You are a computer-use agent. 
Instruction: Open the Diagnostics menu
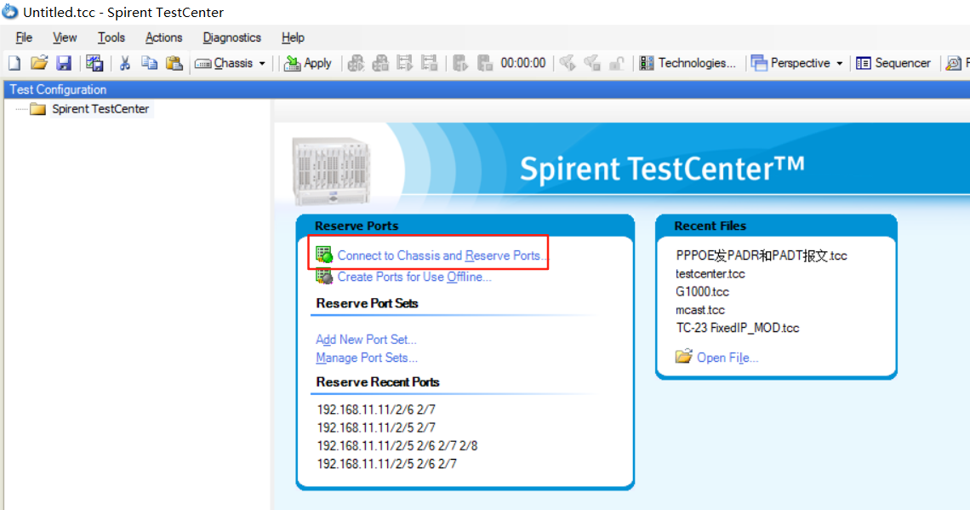tap(232, 37)
